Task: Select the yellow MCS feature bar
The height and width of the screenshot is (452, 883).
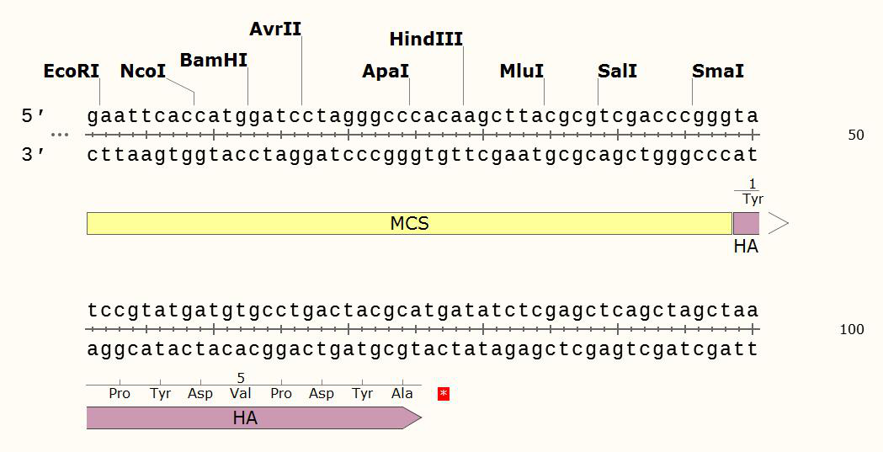Action: tap(409, 223)
